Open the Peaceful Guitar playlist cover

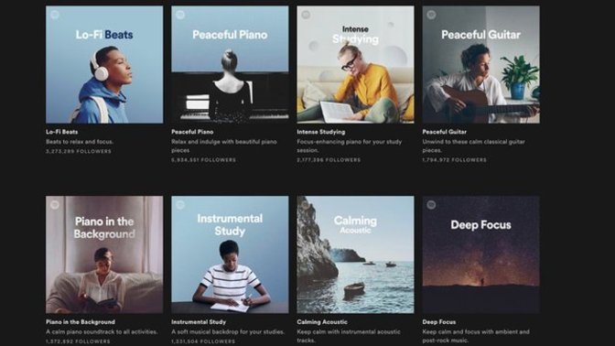(480, 64)
